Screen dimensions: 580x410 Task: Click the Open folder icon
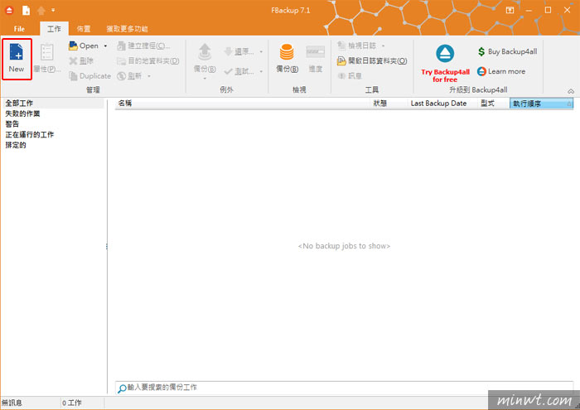[73, 46]
